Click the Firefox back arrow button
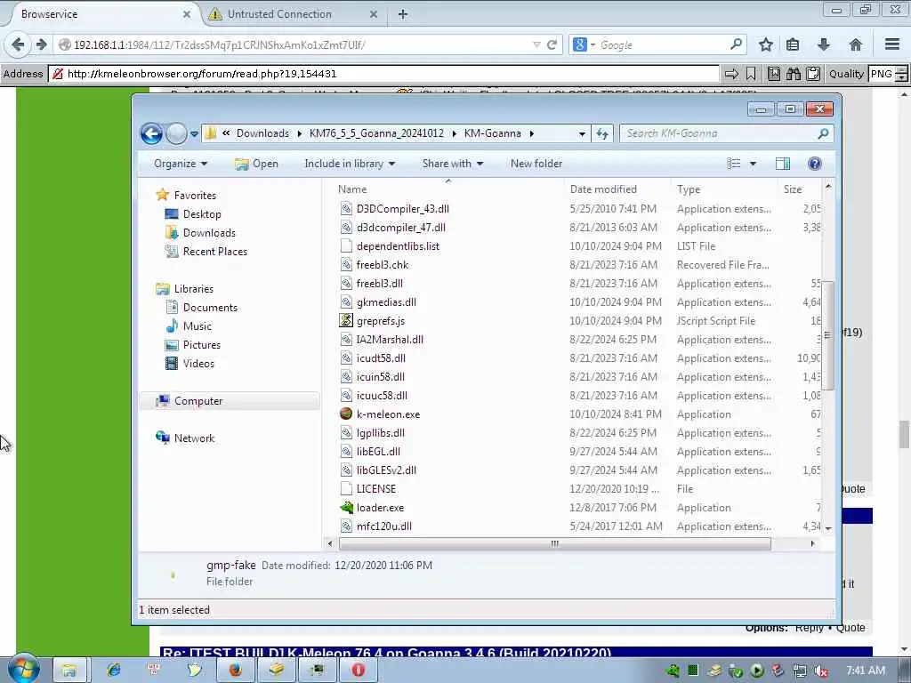 click(18, 44)
